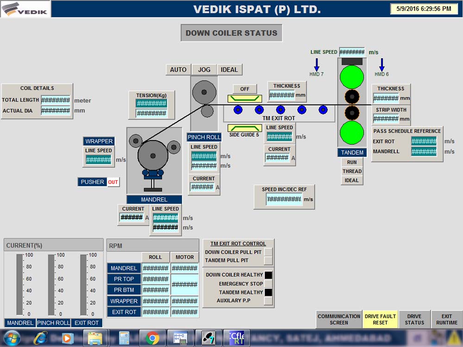This screenshot has height=347, width=463.
Task: Select the small bottom pinch roll graphic
Action: click(x=207, y=111)
